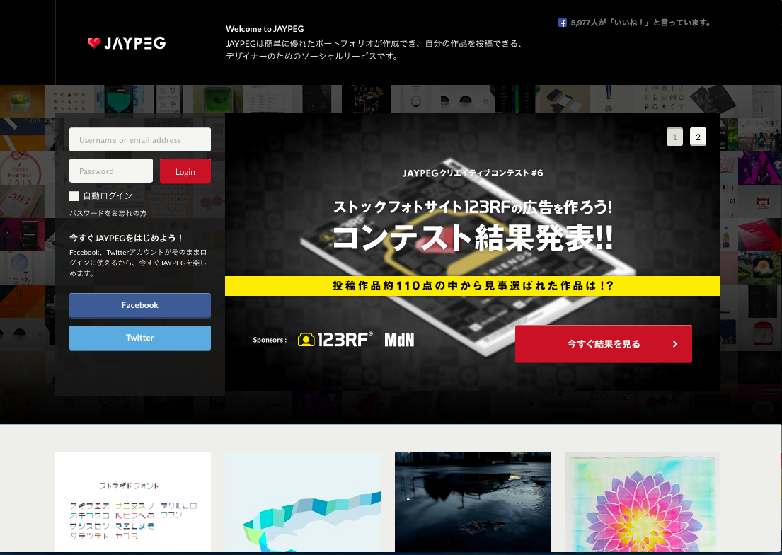Click the heart symbol in the JAYPEG wordmark
The height and width of the screenshot is (555, 782).
95,42
